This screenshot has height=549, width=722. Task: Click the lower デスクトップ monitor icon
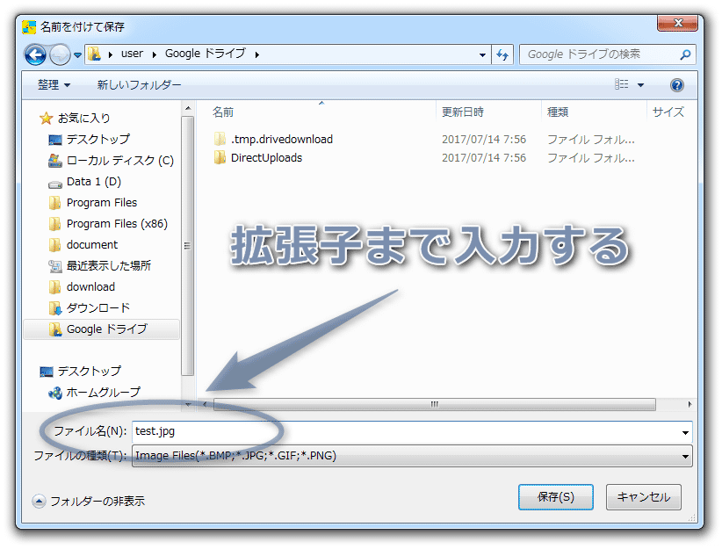[46, 372]
